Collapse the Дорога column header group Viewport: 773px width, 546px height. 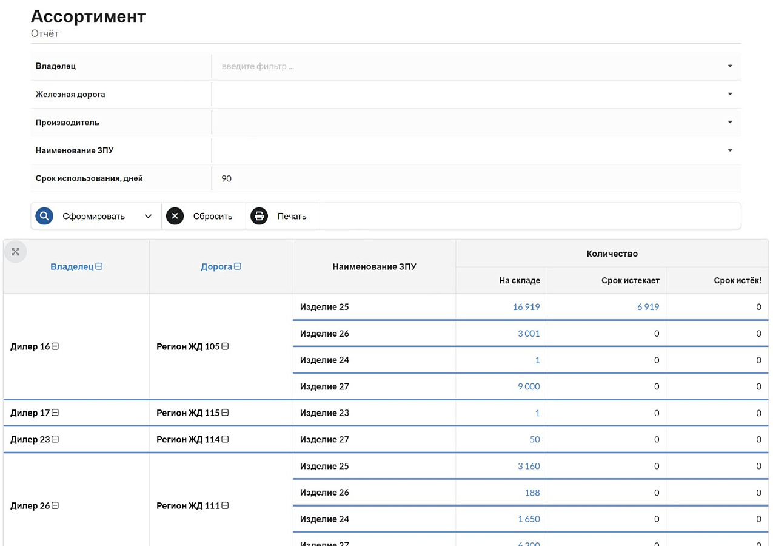(238, 266)
